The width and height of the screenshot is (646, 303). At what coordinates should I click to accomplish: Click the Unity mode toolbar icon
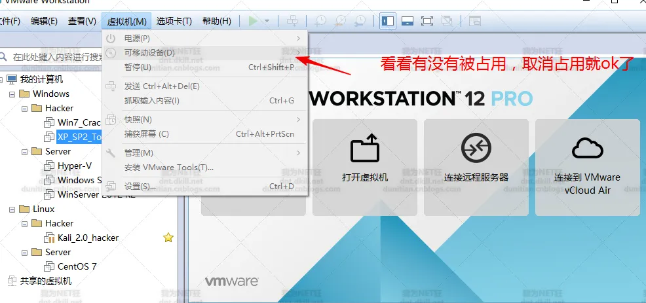447,21
